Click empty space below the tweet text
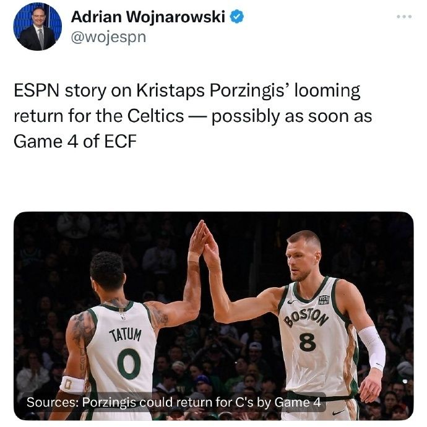The height and width of the screenshot is (427, 427). pyautogui.click(x=213, y=181)
